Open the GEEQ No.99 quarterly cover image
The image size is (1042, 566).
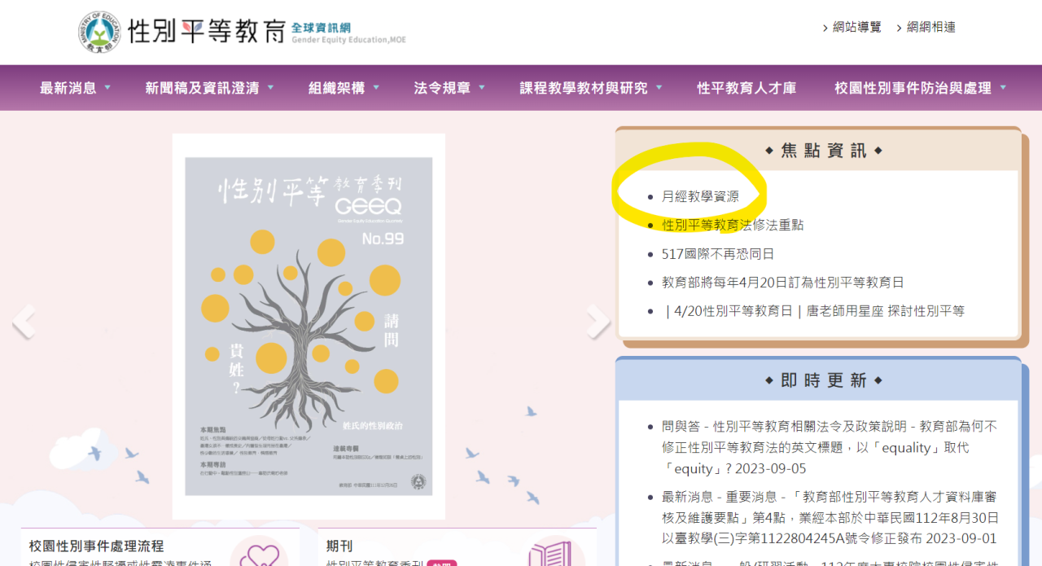(309, 327)
